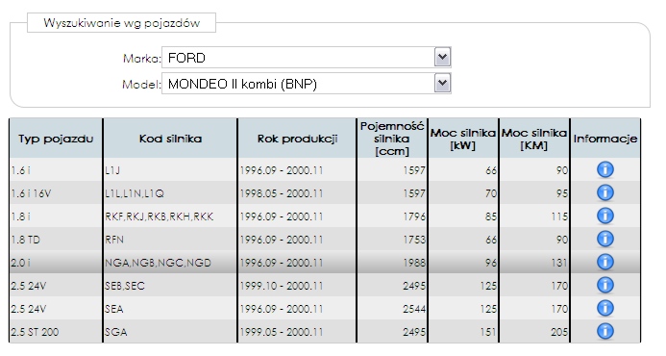Screen dimensions: 666x356
Task: Click the Pojemność silnika column header
Action: pos(392,139)
